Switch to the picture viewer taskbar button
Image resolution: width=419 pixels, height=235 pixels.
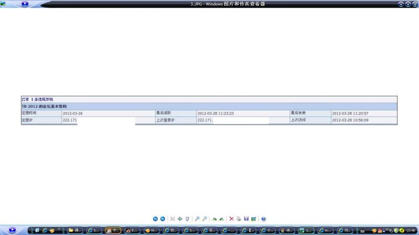coord(306,230)
